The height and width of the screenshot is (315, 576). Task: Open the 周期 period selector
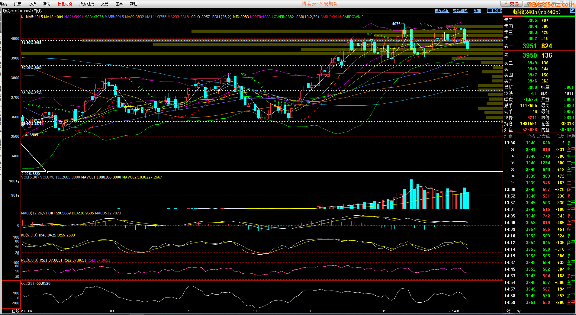(477, 11)
